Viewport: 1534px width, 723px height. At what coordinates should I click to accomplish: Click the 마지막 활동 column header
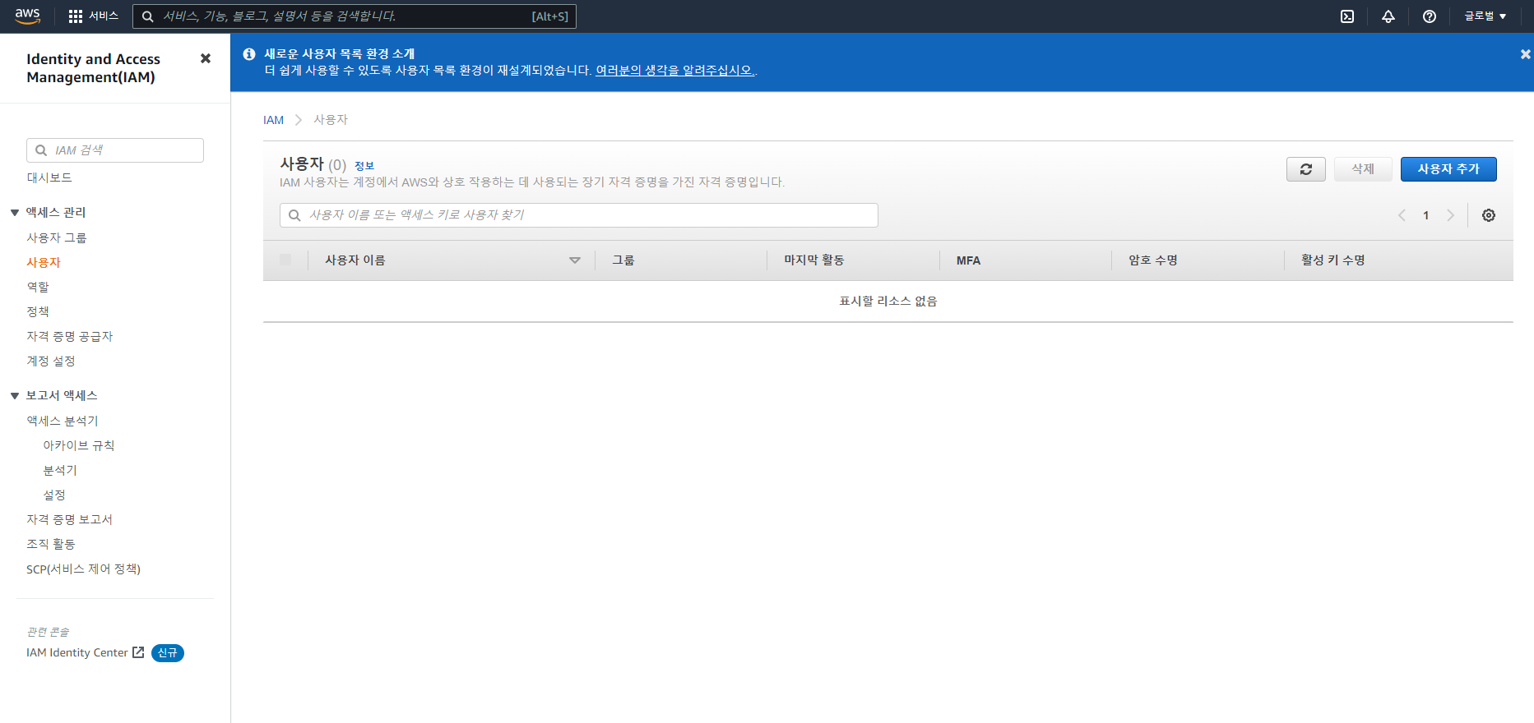tap(814, 260)
